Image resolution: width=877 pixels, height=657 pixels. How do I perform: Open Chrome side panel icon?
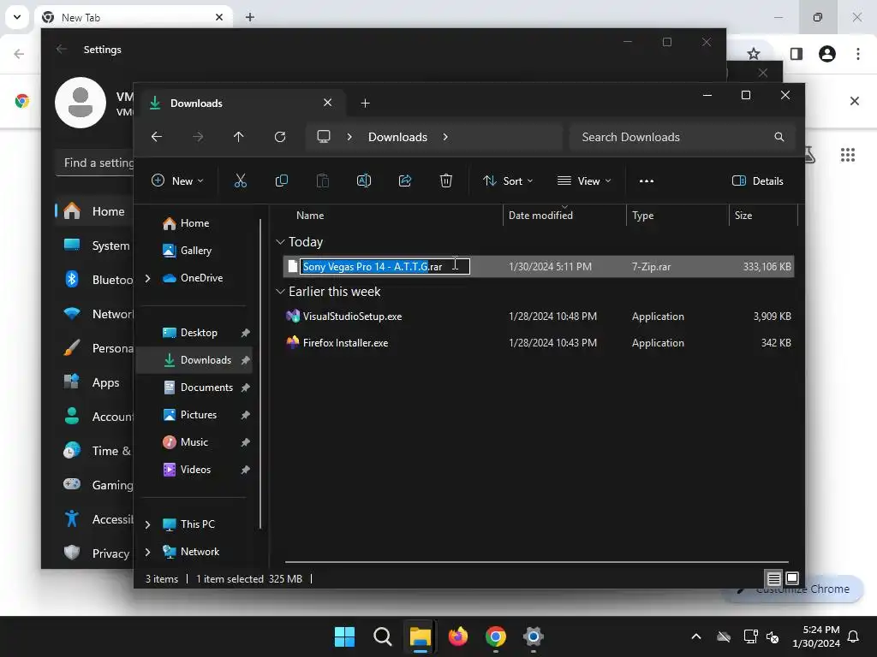click(x=796, y=54)
